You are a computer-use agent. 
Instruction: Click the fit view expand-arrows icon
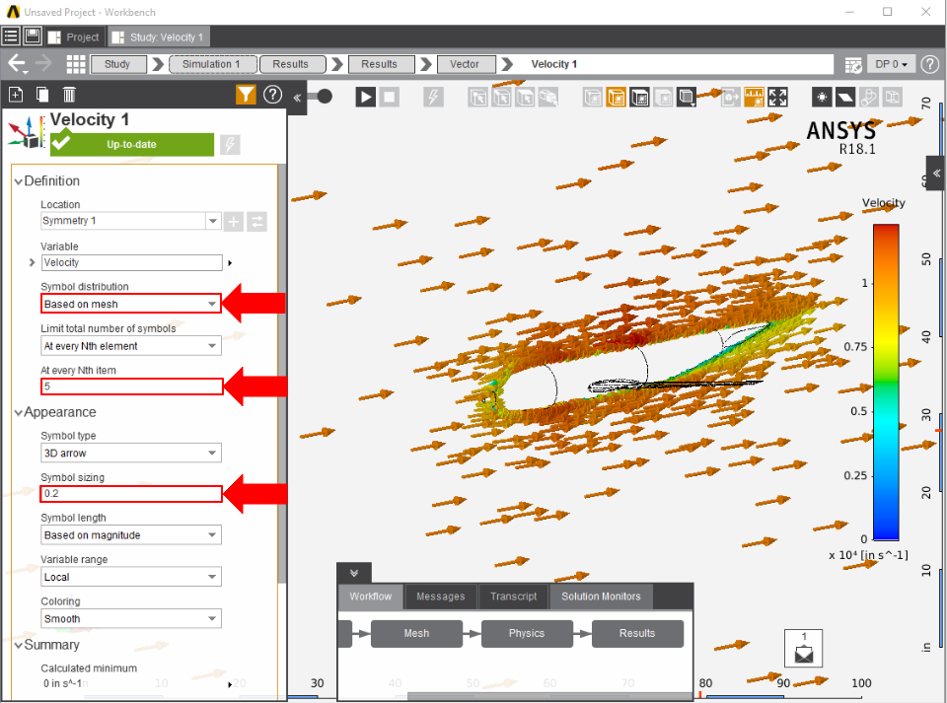778,97
